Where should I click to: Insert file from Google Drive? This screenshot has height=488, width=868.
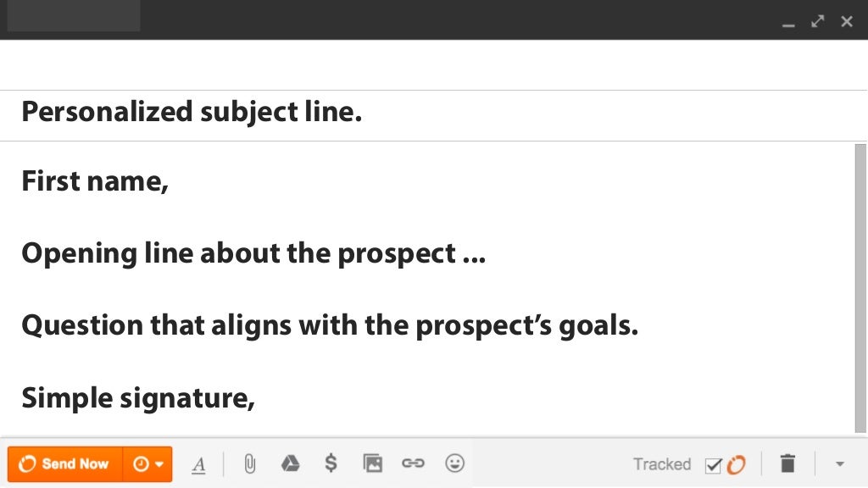pyautogui.click(x=290, y=463)
